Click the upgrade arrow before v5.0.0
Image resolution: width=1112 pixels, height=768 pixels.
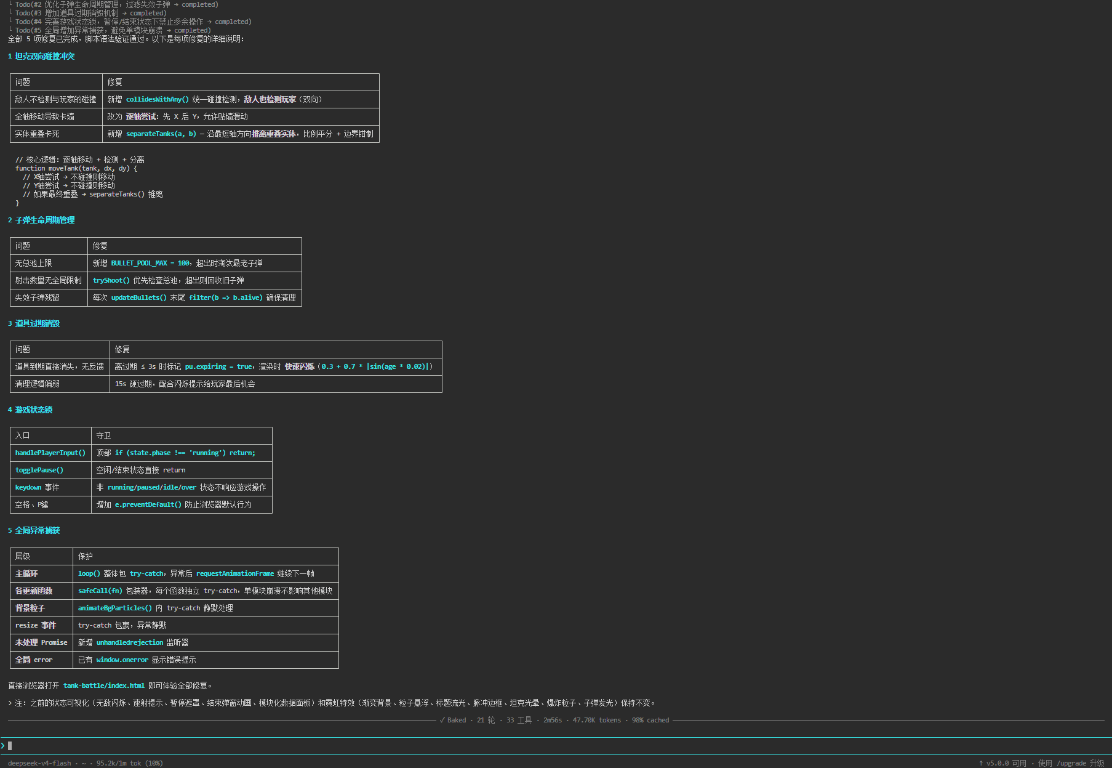pyautogui.click(x=981, y=763)
